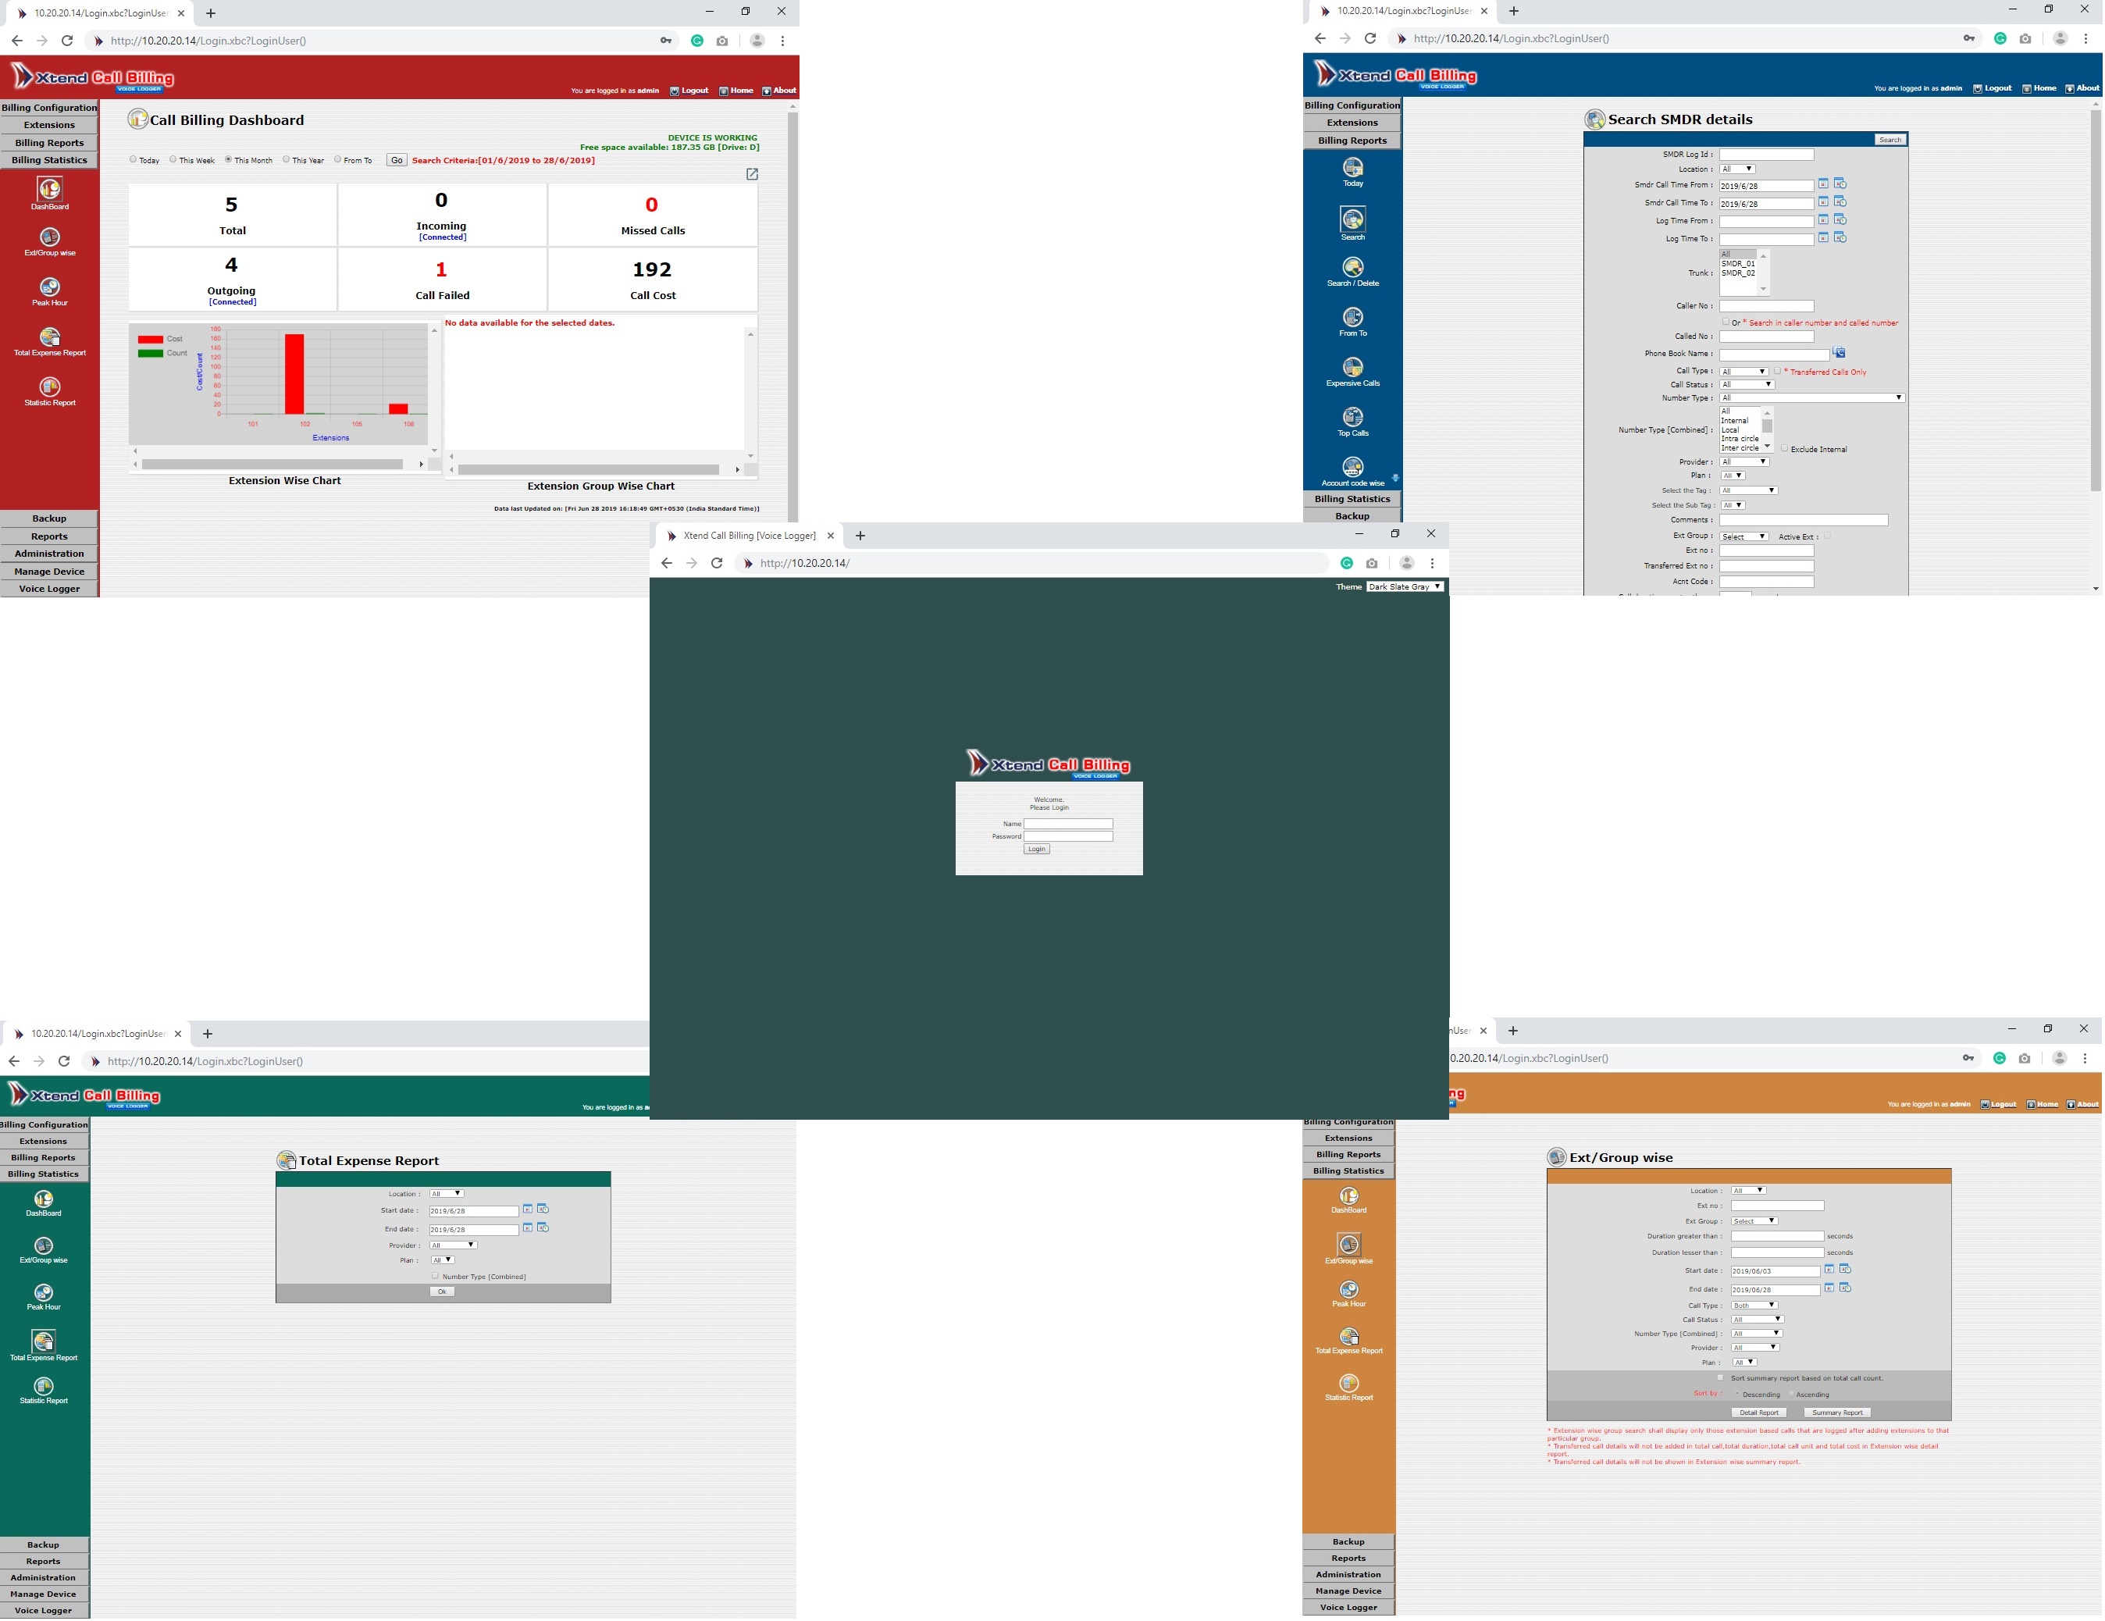The height and width of the screenshot is (1621, 2105).
Task: Open Manage Device menu in orange window
Action: [x=1348, y=1591]
